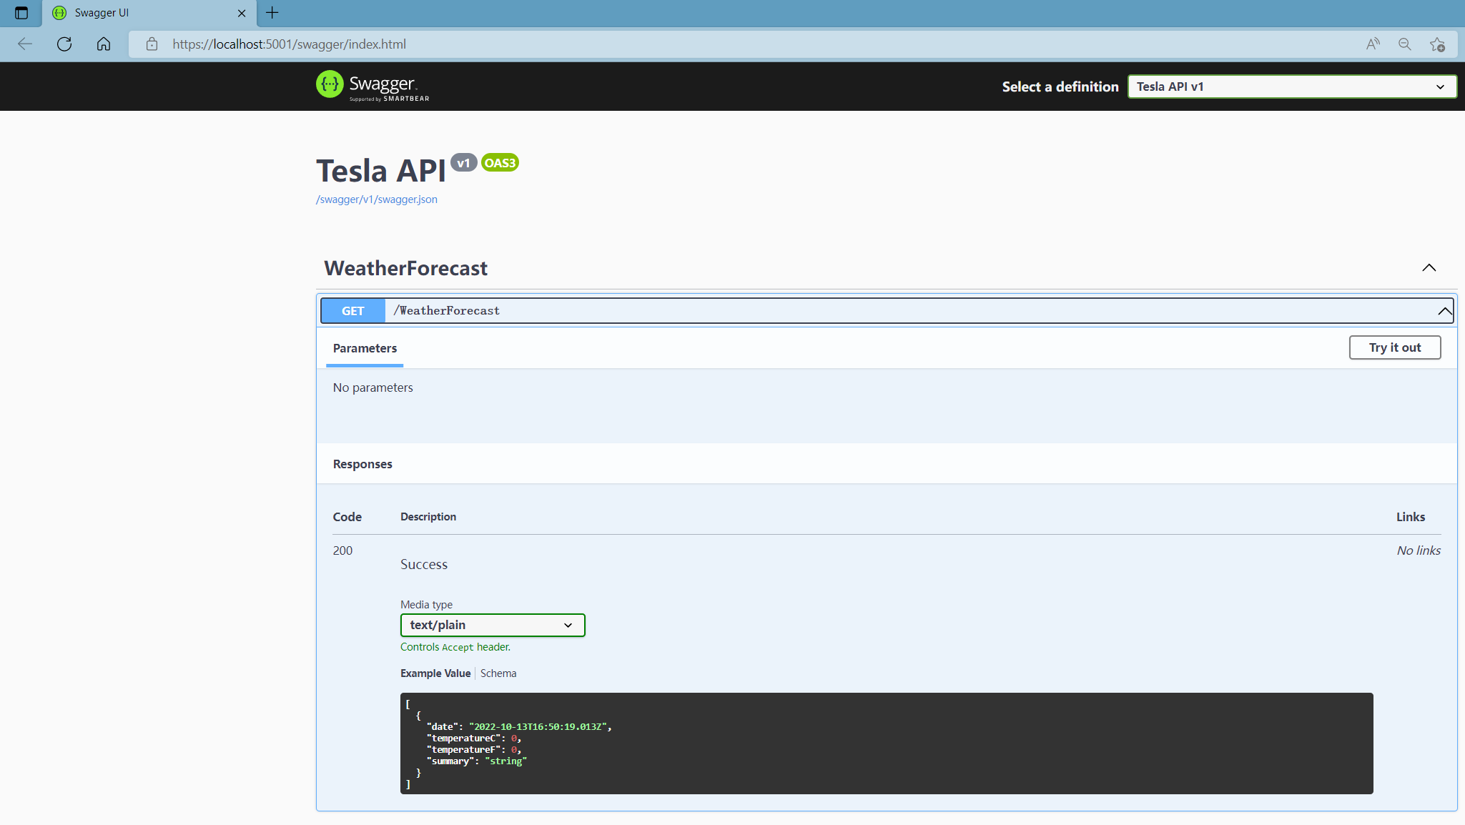Click the No parameters text

tap(373, 387)
